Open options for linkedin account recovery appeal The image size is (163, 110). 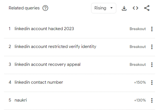point(152,65)
